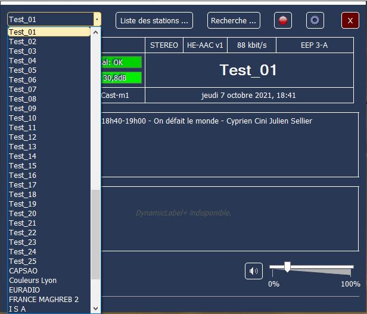
Task: Choose Test_25 in the station list
Action: tap(49, 261)
